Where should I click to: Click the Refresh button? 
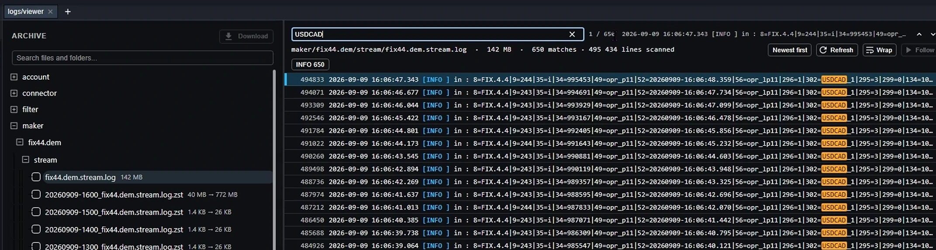[837, 50]
